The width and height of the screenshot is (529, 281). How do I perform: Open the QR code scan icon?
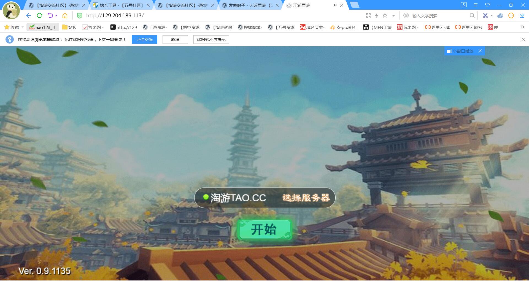click(368, 15)
